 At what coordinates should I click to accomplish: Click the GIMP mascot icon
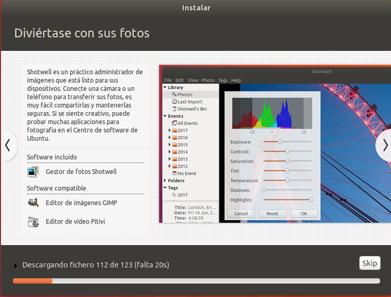click(33, 203)
